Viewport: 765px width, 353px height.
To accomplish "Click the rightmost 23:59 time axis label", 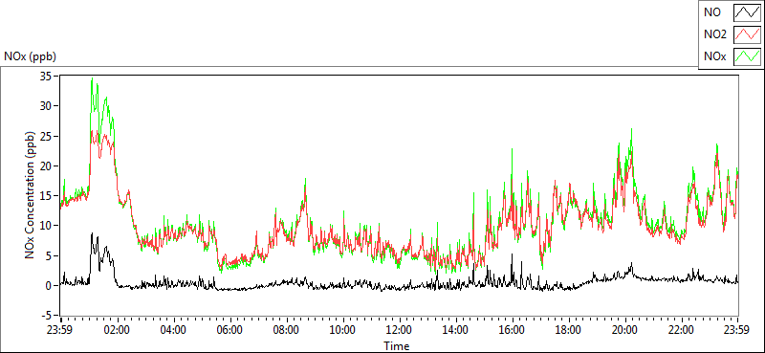I will (737, 330).
